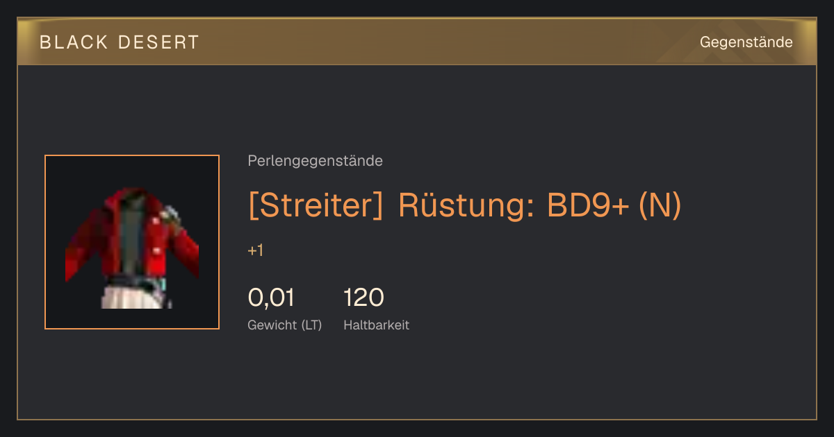This screenshot has height=437, width=834.
Task: Click the +1 enhancement level indicator
Action: 256,250
